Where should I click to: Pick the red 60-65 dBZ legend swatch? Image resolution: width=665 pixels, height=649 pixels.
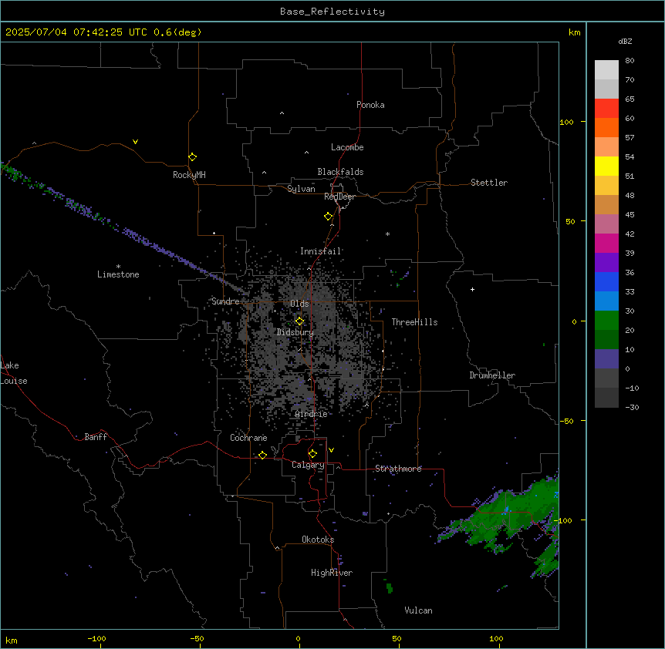pos(606,108)
